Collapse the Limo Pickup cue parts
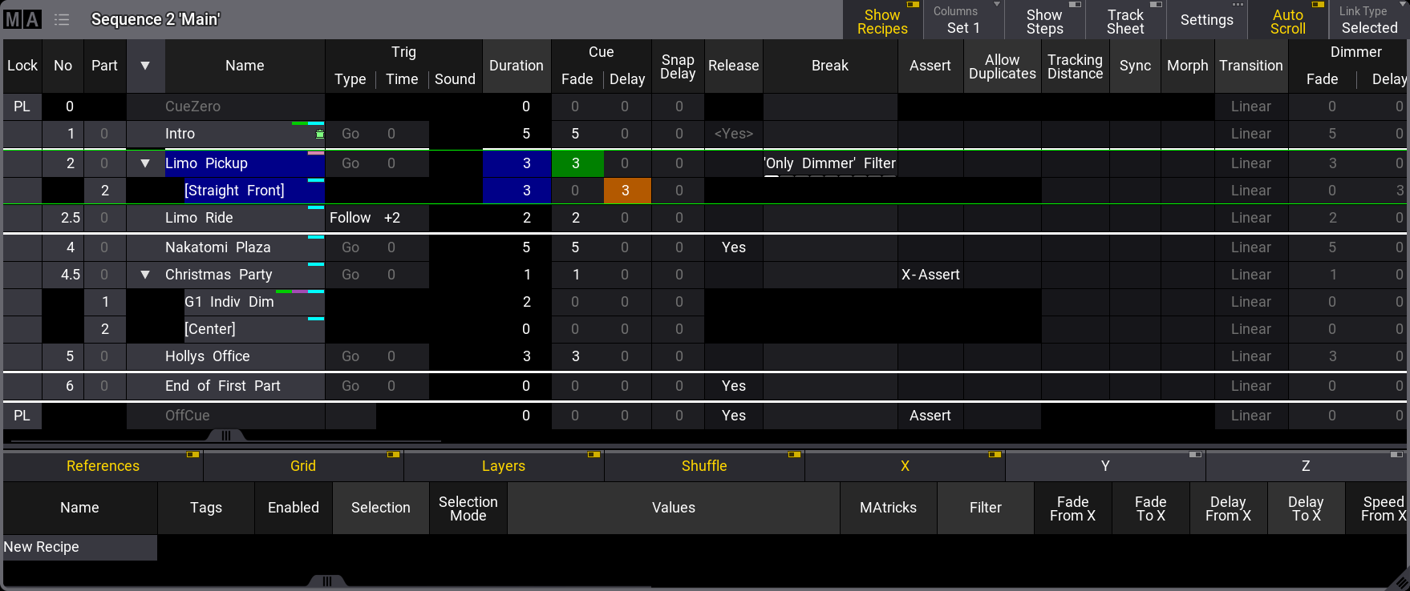1410x591 pixels. 145,163
